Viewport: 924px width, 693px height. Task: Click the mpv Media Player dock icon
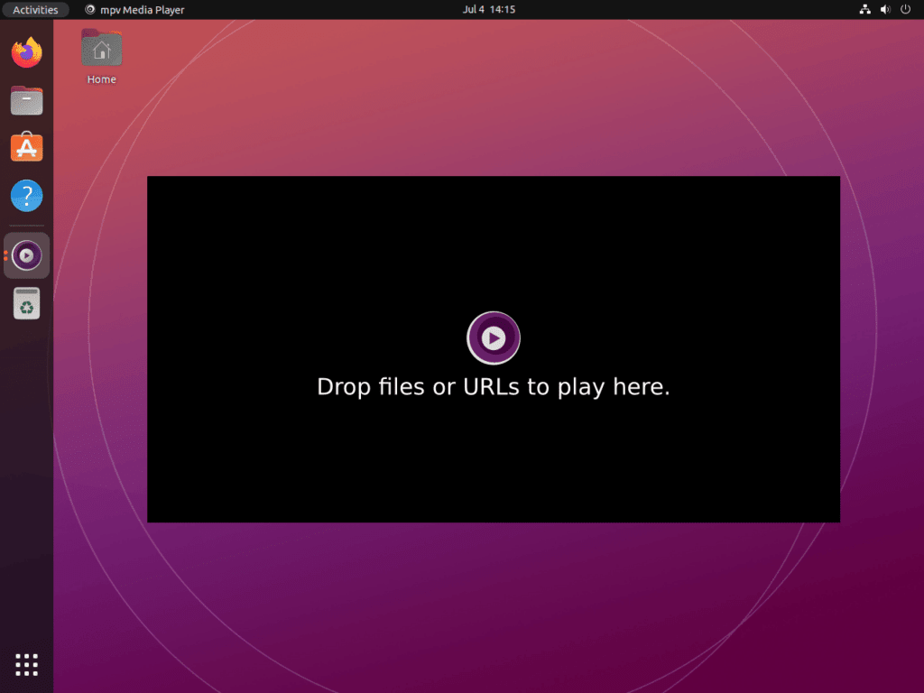click(x=27, y=255)
